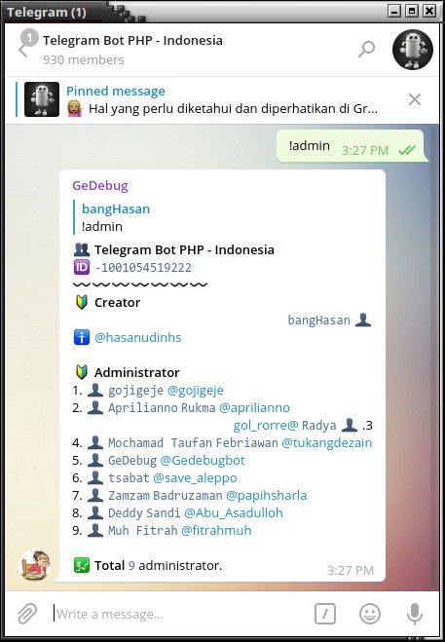Click Zamzam Badruzaman name
445x642 pixels.
click(x=165, y=496)
